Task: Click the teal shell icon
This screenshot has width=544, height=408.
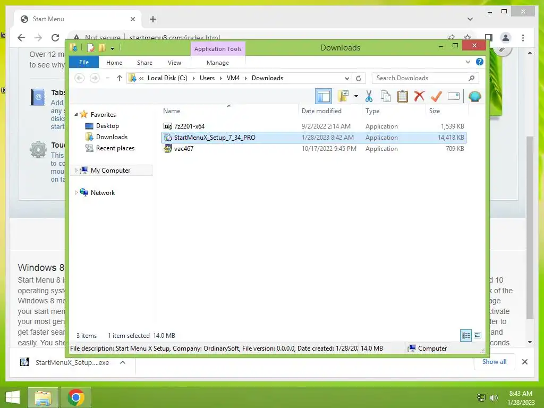Action: 474,96
